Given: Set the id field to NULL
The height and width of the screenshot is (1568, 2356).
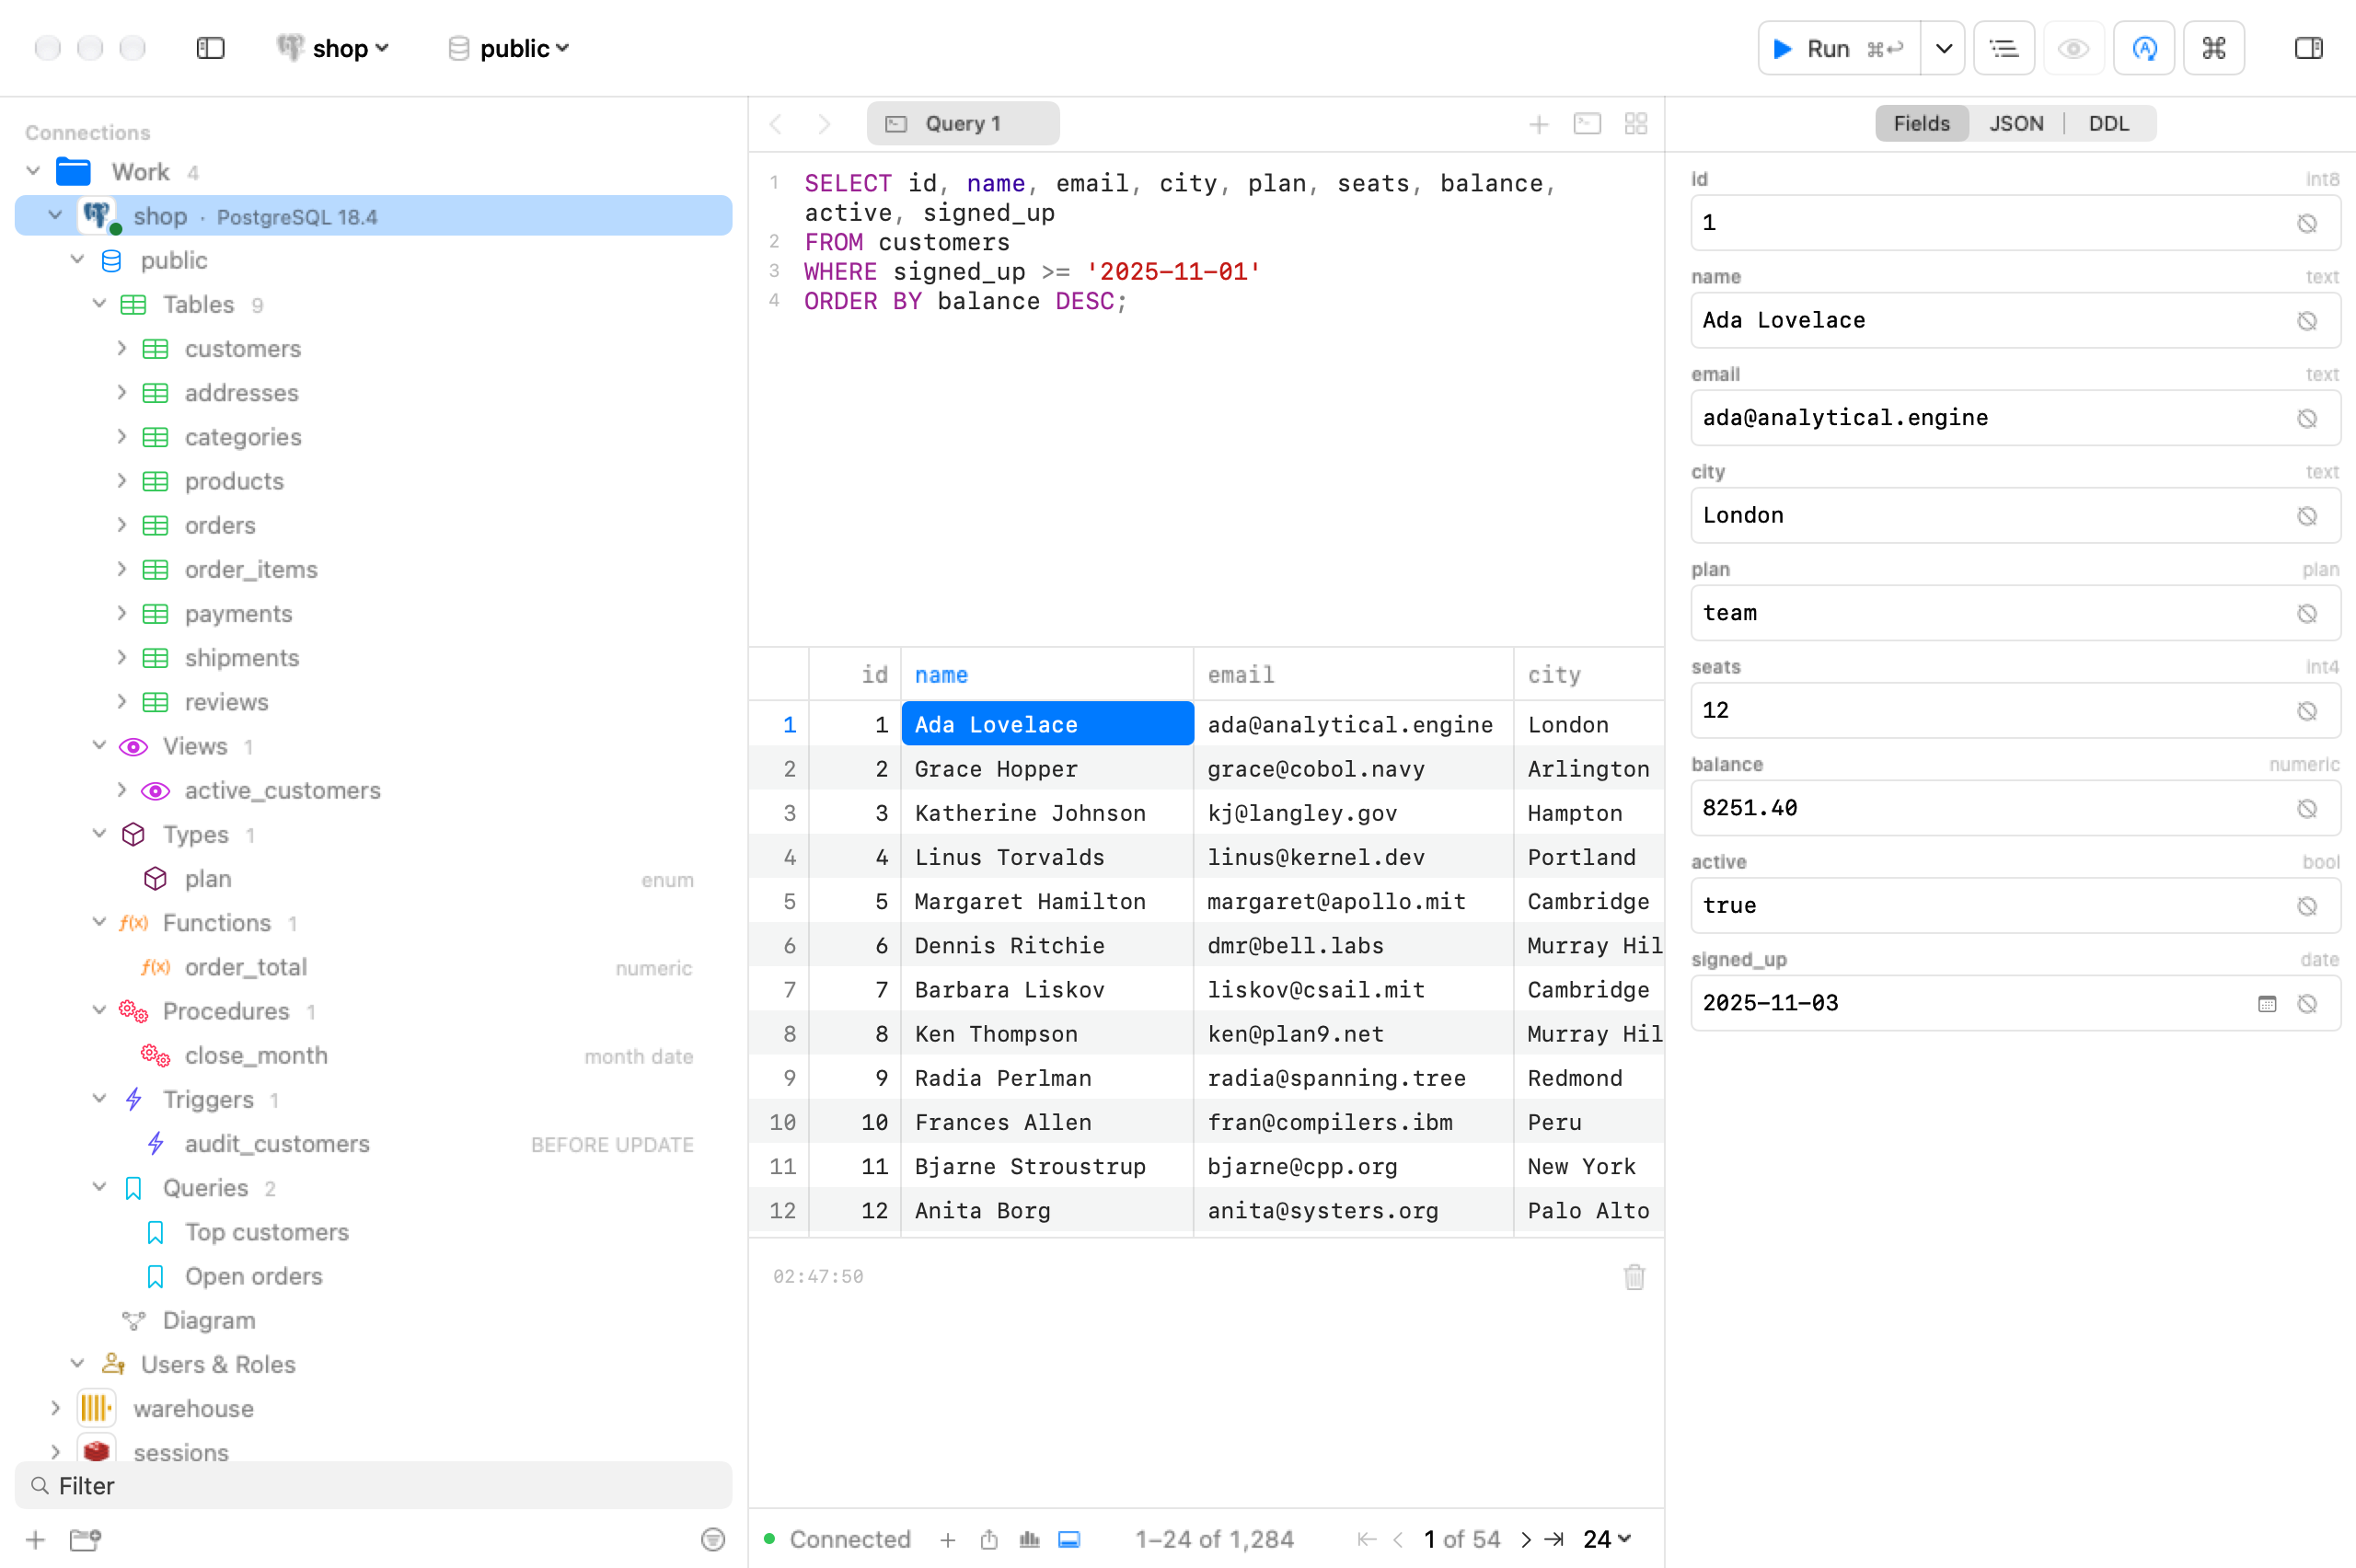Looking at the screenshot, I should [2306, 223].
